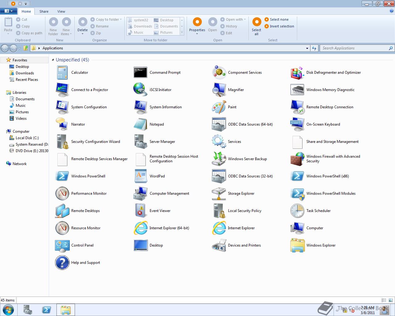Viewport: 395px width, 316px height.
Task: Open Windows Memory Diagnostic icon
Action: click(x=297, y=90)
